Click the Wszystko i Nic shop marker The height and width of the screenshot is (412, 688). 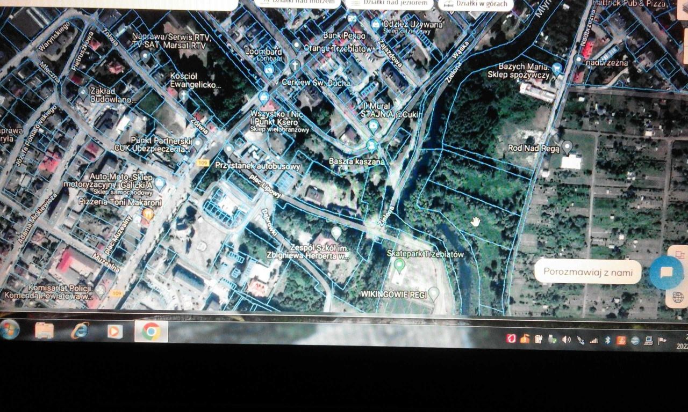click(x=263, y=98)
